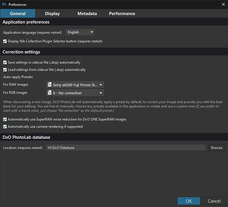Click the Application language (requires restart) label
Viewport: 228px width, 207px height.
(32, 32)
